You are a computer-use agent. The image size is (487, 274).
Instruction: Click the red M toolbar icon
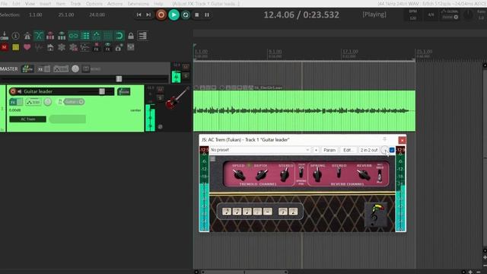[x=5, y=47]
